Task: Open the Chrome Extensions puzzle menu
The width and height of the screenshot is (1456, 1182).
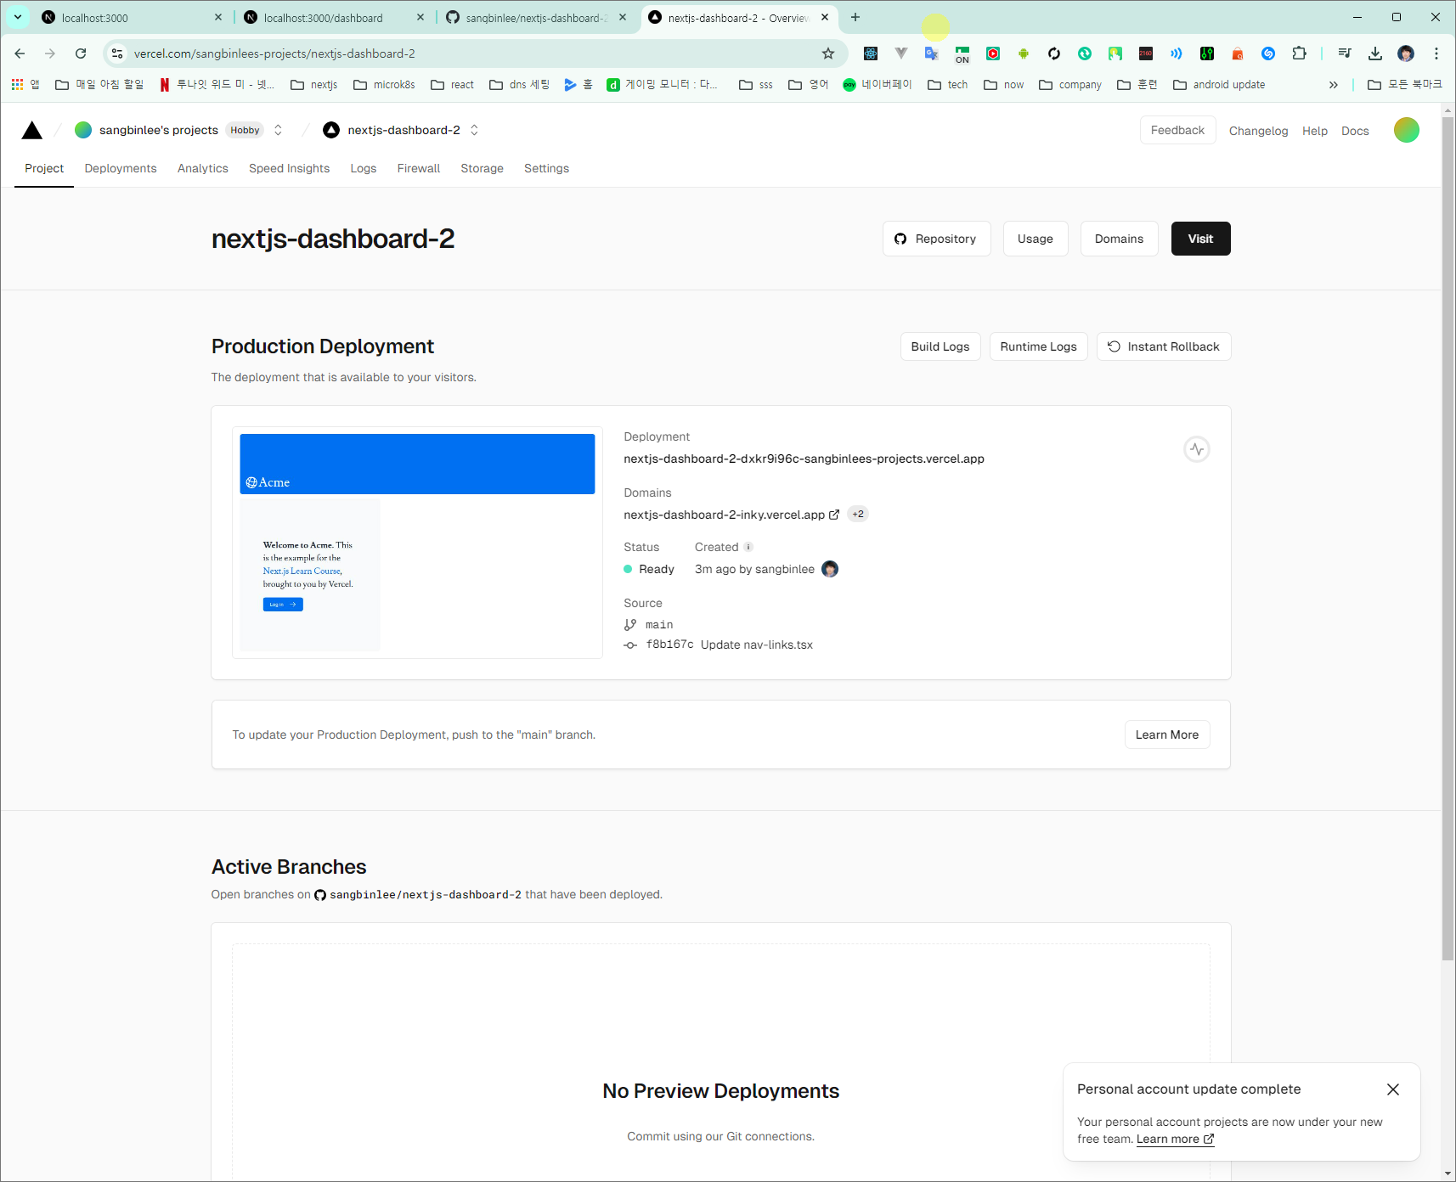Action: (x=1299, y=53)
